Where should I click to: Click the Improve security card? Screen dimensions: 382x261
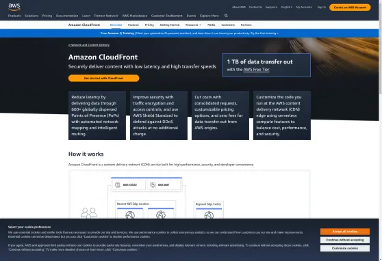point(159,115)
